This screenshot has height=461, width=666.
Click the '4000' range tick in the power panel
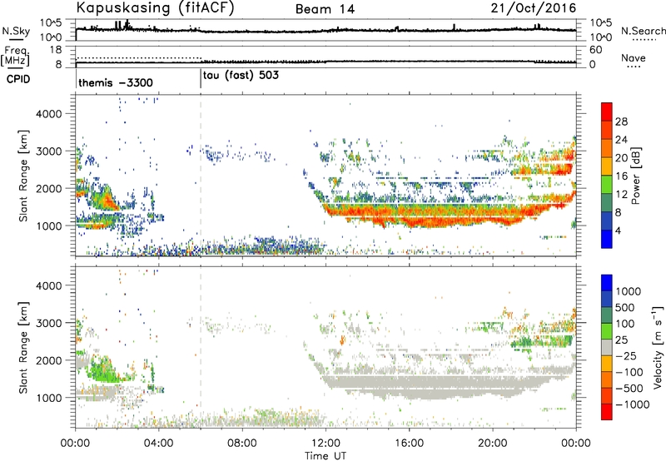48,114
